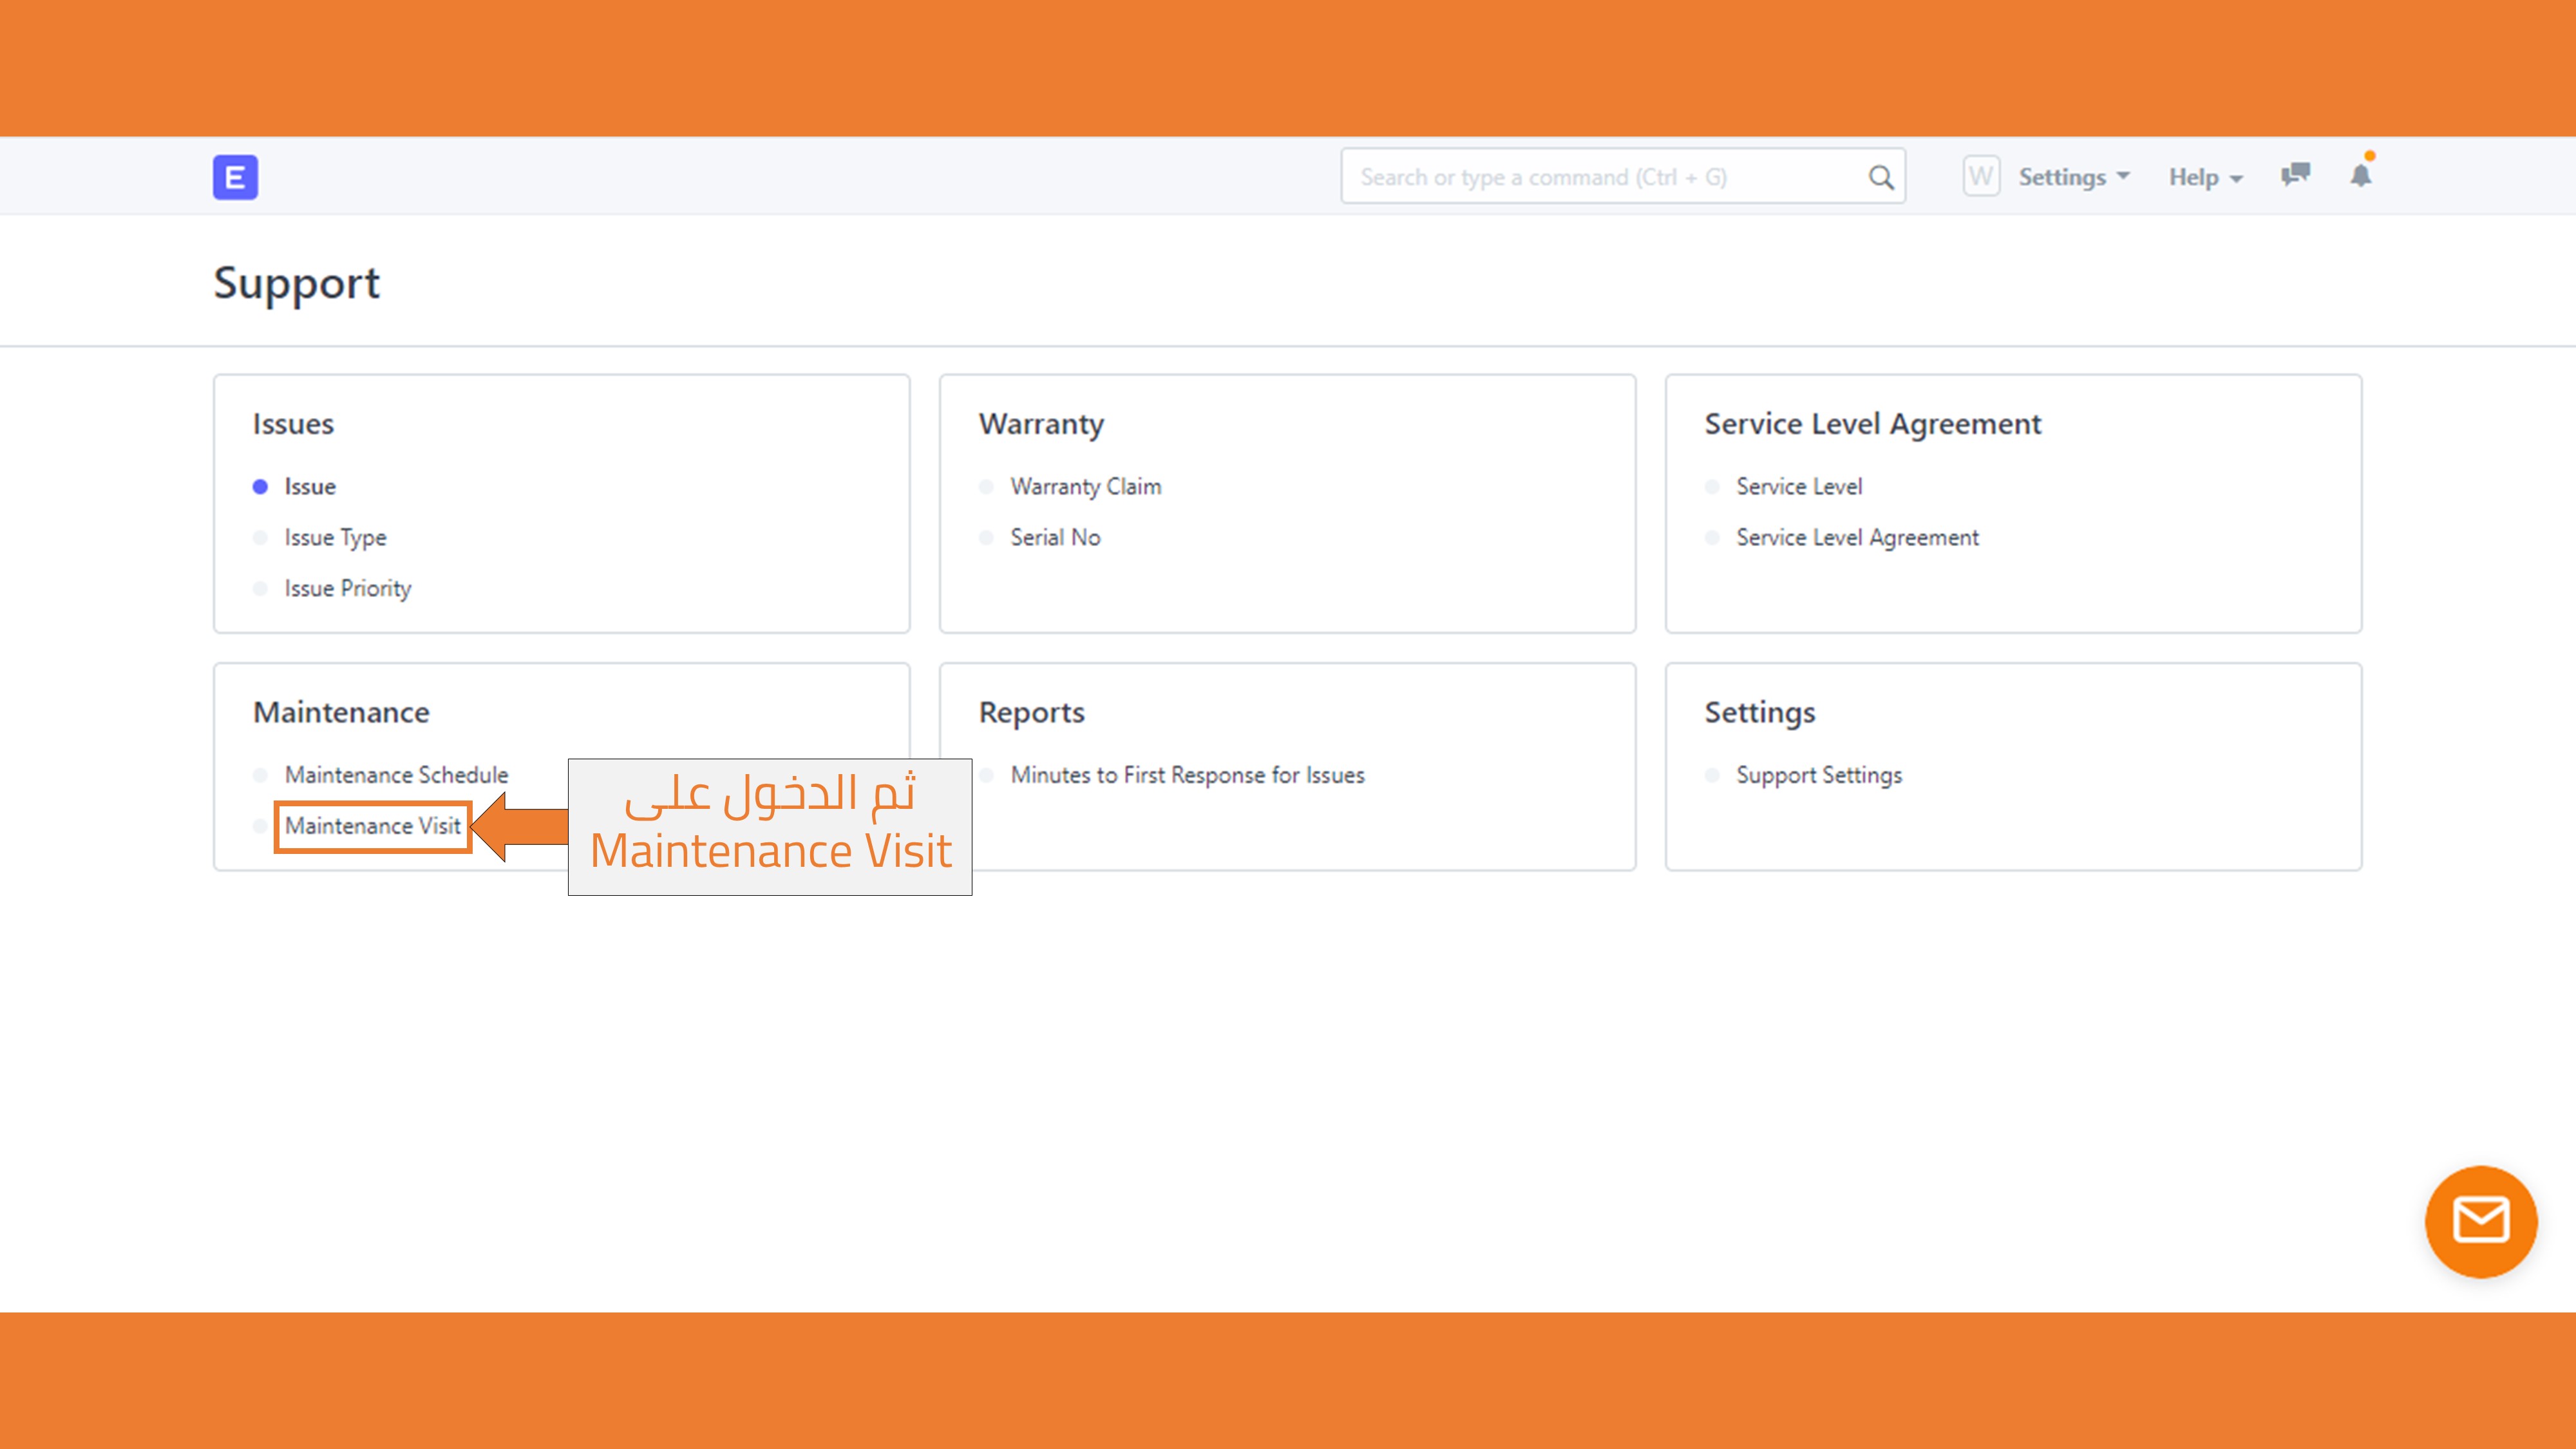Open Minutes to First Response for Issues report

click(1187, 775)
